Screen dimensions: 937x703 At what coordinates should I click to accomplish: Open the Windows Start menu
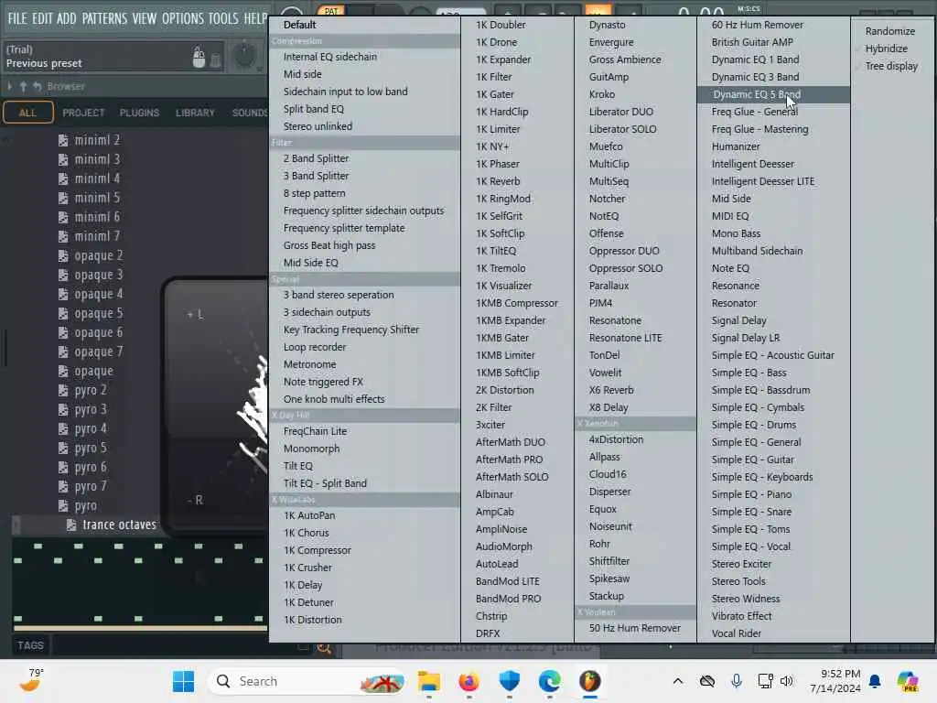tap(183, 681)
